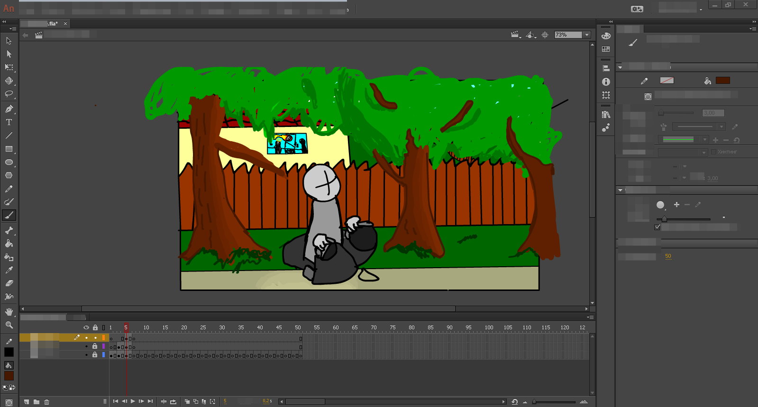This screenshot has width=758, height=407.
Task: Select the Line tool
Action: click(9, 136)
